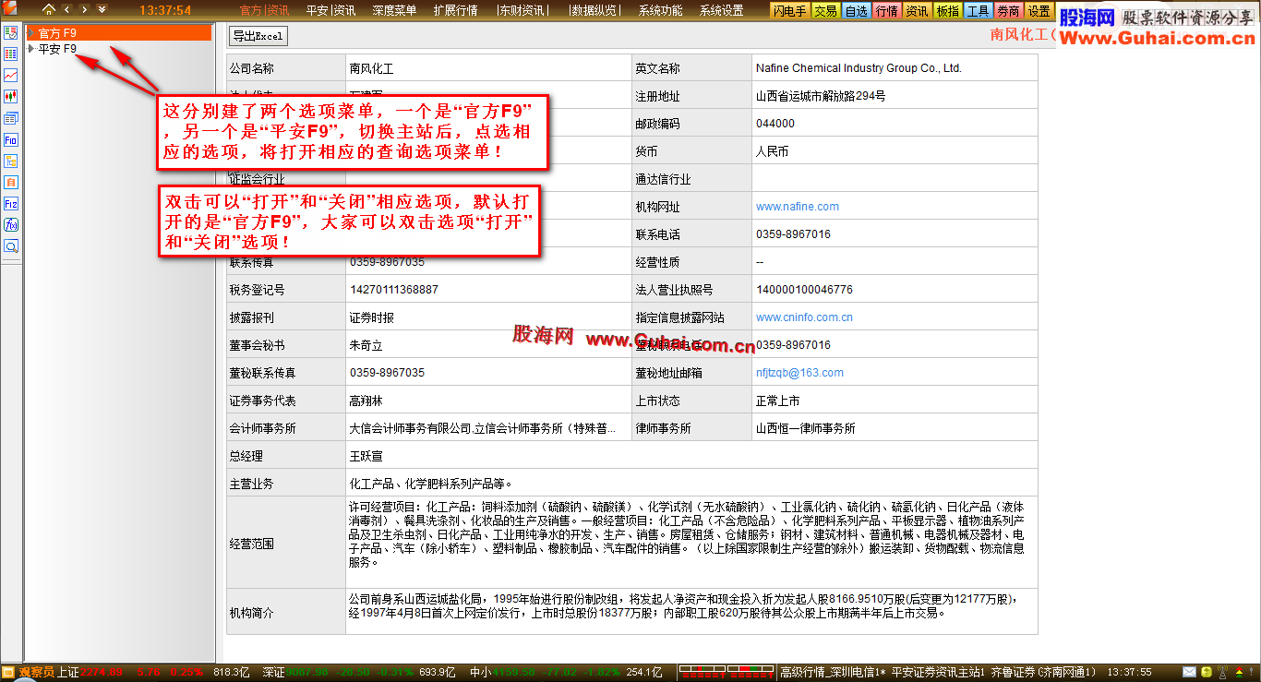Open the 系统功能 menu
The width and height of the screenshot is (1261, 682).
point(661,11)
